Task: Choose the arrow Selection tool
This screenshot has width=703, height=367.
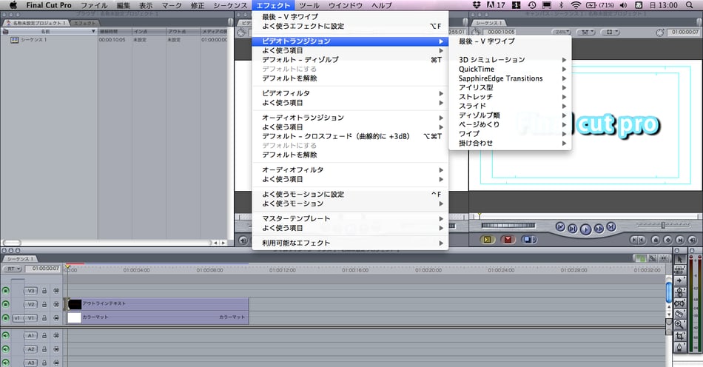Action: pyautogui.click(x=680, y=258)
